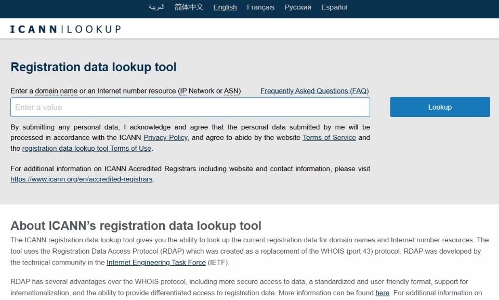
Task: Switch language to Simplified Chinese
Action: 189,7
